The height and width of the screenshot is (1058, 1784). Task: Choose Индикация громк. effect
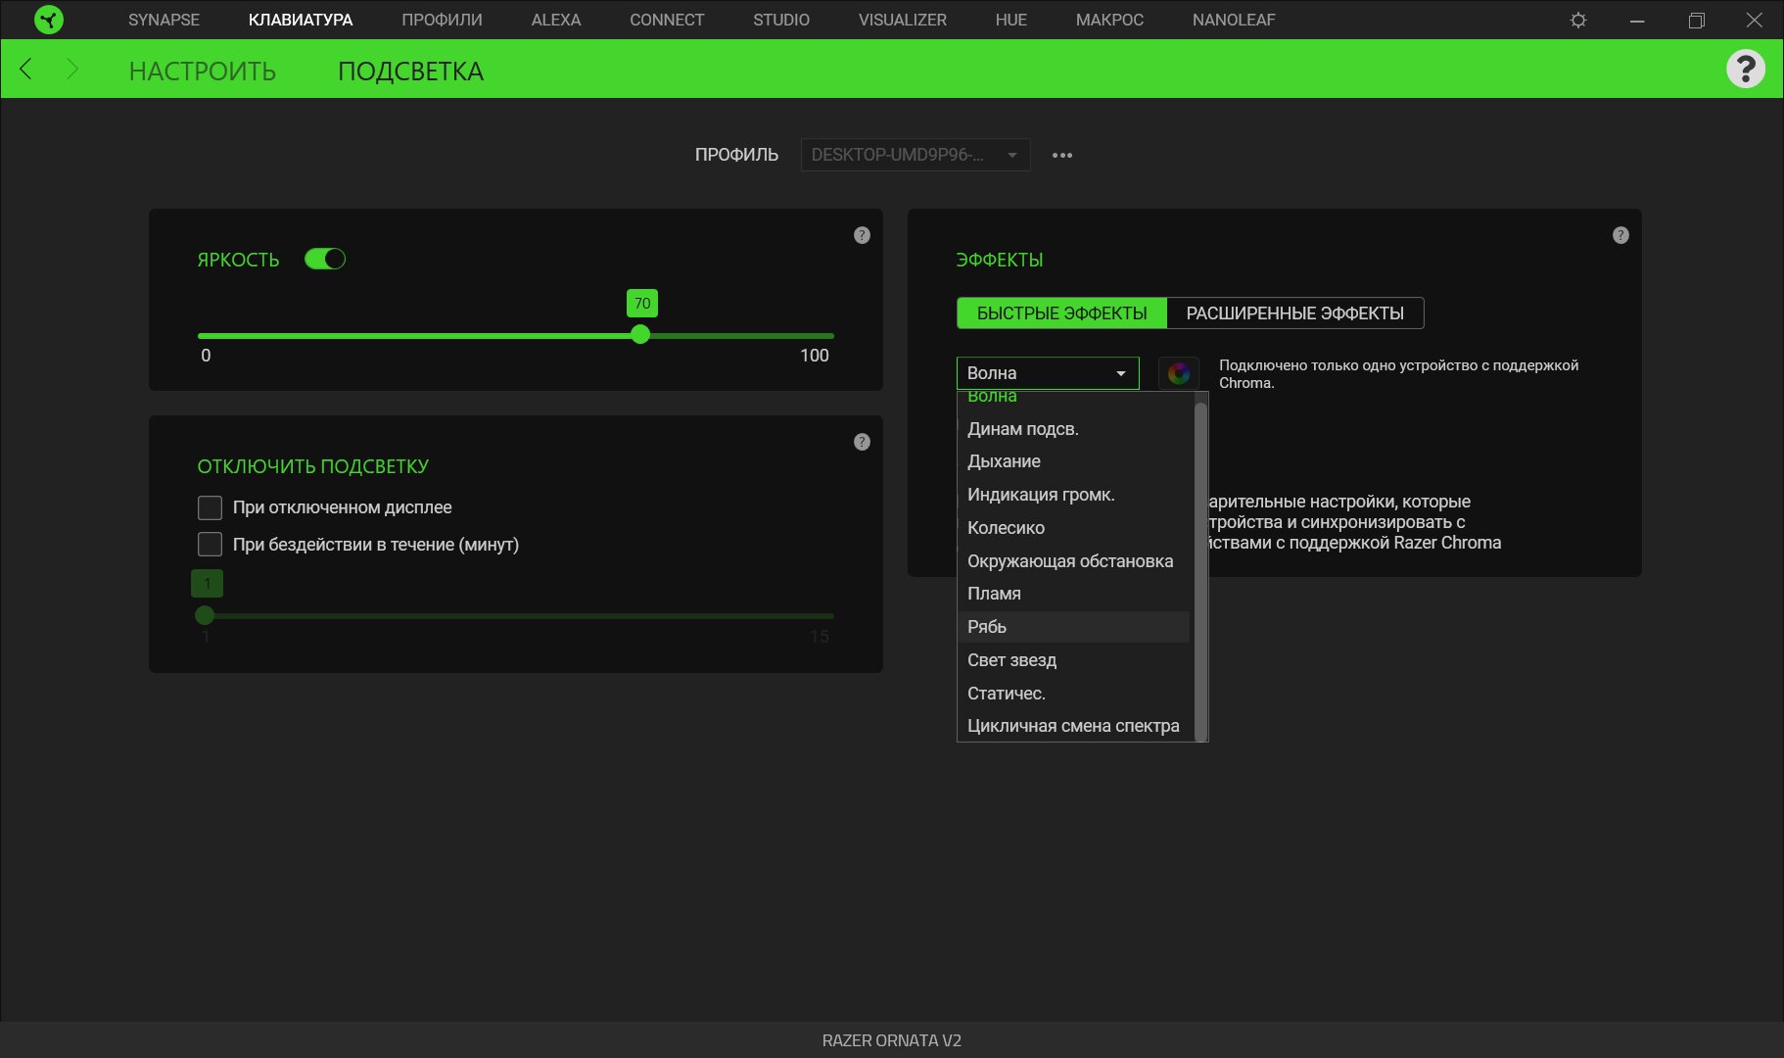pyautogui.click(x=1073, y=495)
